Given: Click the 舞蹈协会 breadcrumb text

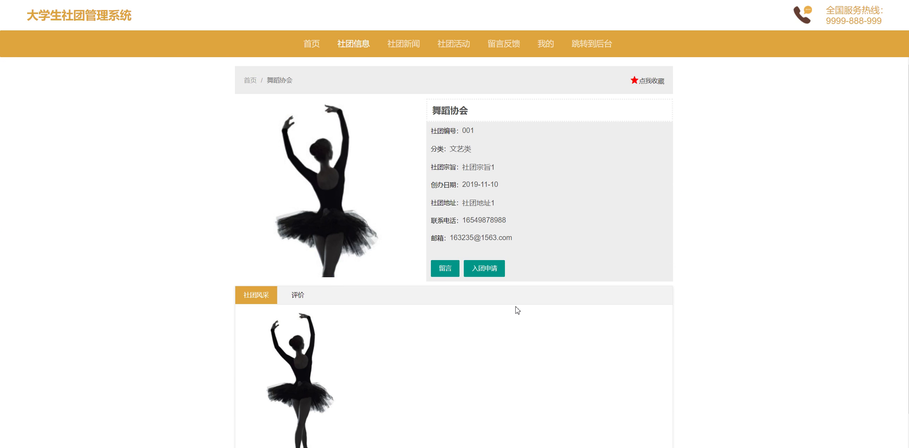Looking at the screenshot, I should tap(279, 80).
